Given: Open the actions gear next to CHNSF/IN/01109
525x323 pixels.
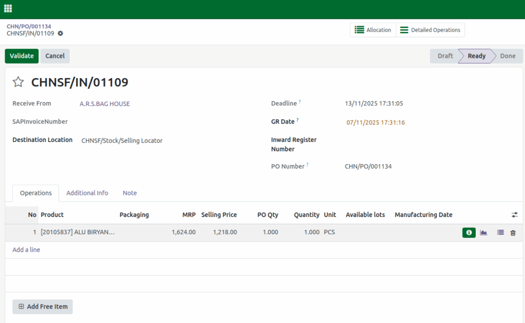Looking at the screenshot, I should pyautogui.click(x=60, y=33).
